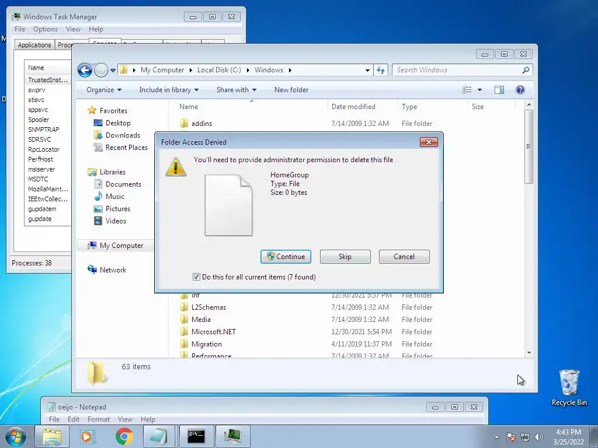The image size is (598, 448).
Task: Select Network in navigation pane
Action: pyautogui.click(x=107, y=270)
